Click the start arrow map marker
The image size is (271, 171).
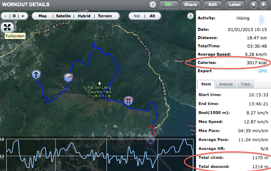pos(36,75)
